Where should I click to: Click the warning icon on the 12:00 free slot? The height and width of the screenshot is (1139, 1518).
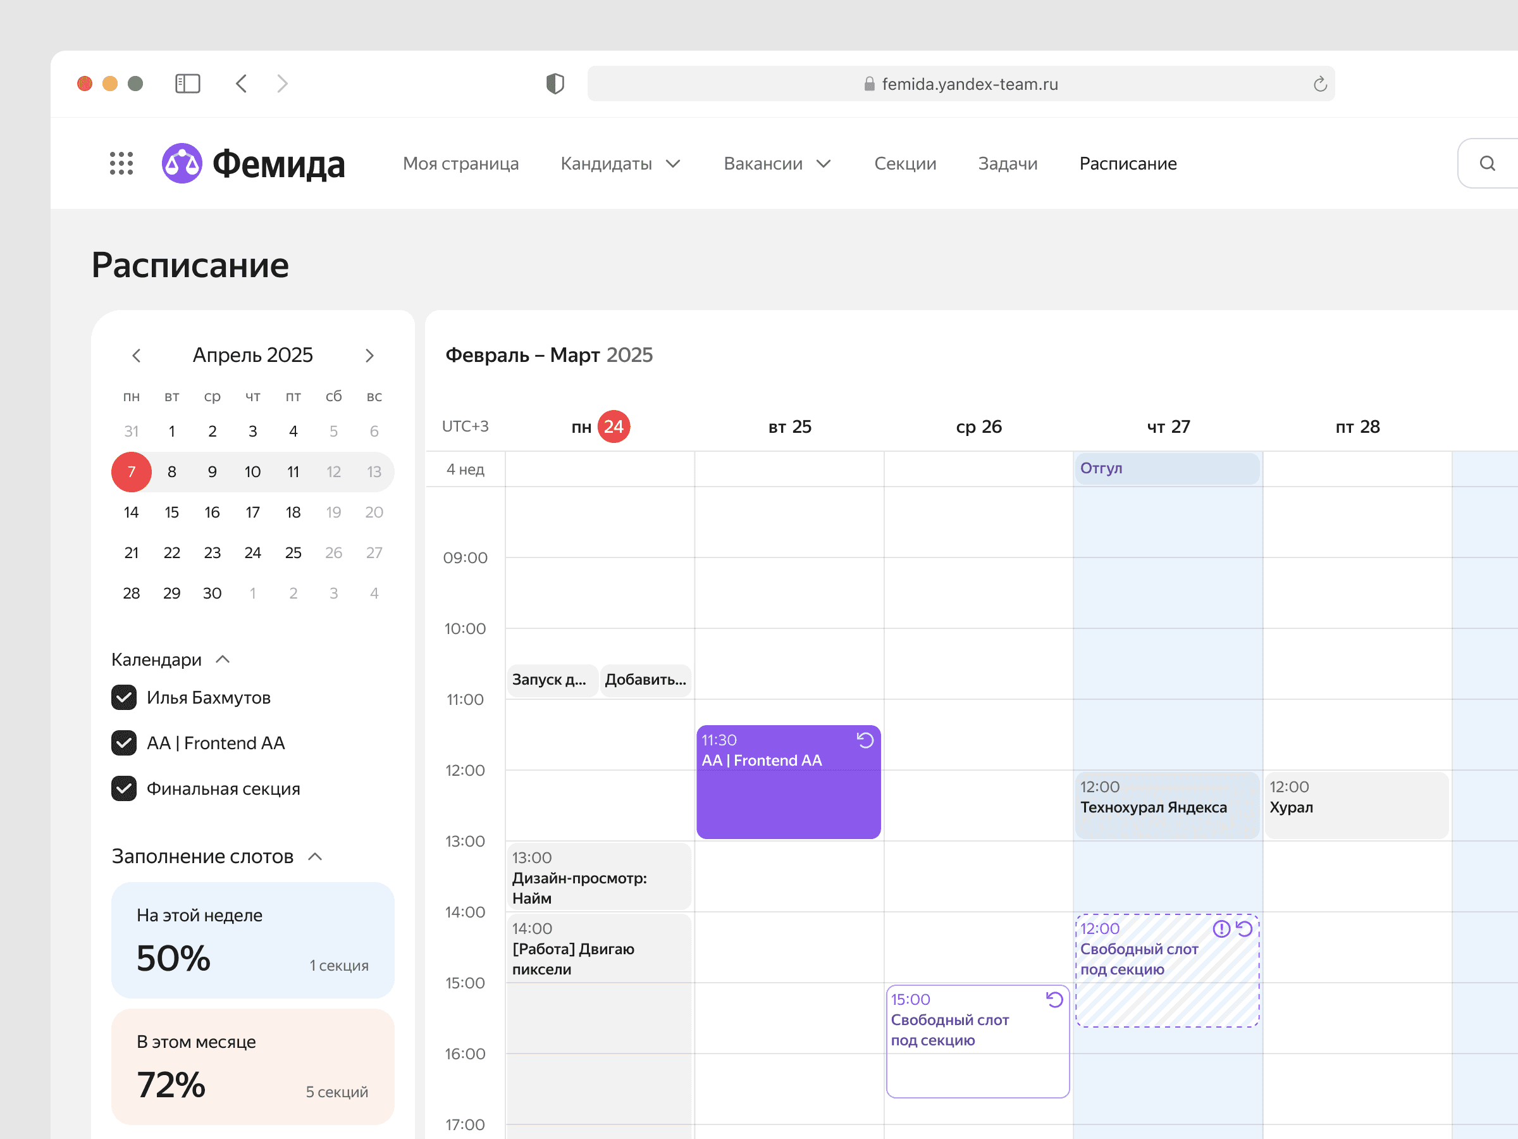(x=1221, y=929)
